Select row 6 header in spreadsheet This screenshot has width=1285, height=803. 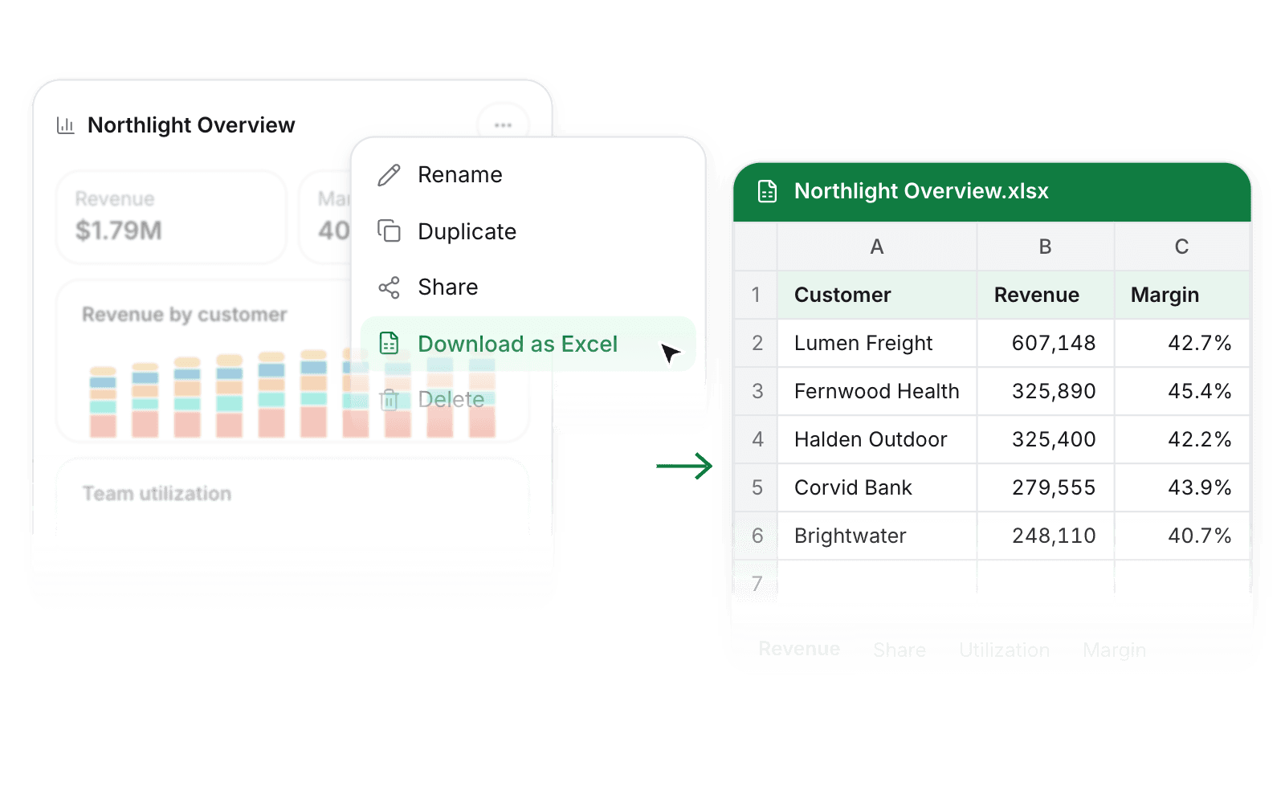[756, 536]
